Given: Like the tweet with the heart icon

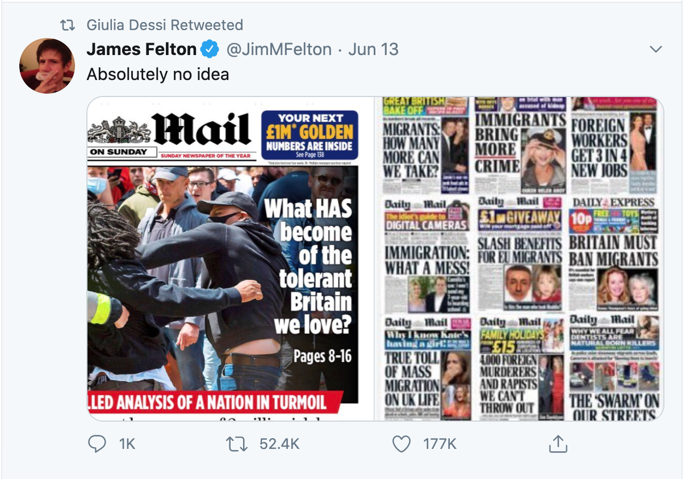Looking at the screenshot, I should tap(402, 443).
